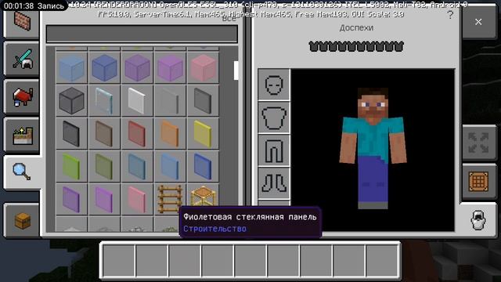The width and height of the screenshot is (501, 282).
Task: Take the cyan stained glass pane
Action: tap(138, 166)
